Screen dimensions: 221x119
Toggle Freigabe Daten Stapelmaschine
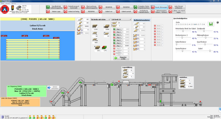coord(135,7)
